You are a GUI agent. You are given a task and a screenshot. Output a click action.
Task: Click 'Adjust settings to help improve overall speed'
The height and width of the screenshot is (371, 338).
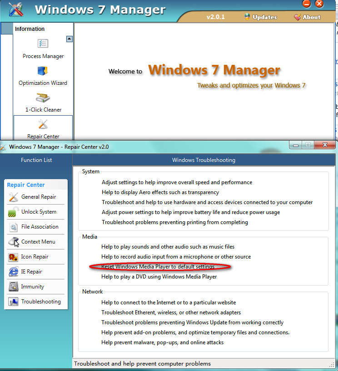(177, 182)
